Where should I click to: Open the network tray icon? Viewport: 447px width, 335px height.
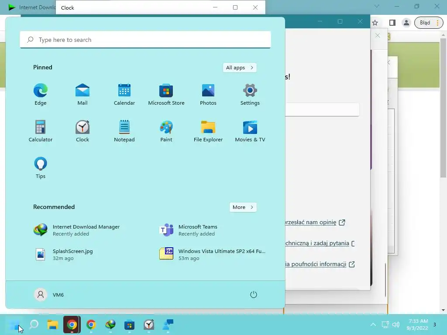pyautogui.click(x=385, y=325)
